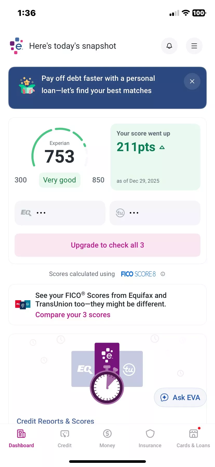Open the Ask EVA assistant
215x467 pixels.
tap(180, 397)
